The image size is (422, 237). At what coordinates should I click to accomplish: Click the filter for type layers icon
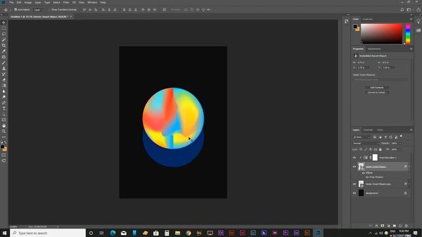pyautogui.click(x=385, y=138)
